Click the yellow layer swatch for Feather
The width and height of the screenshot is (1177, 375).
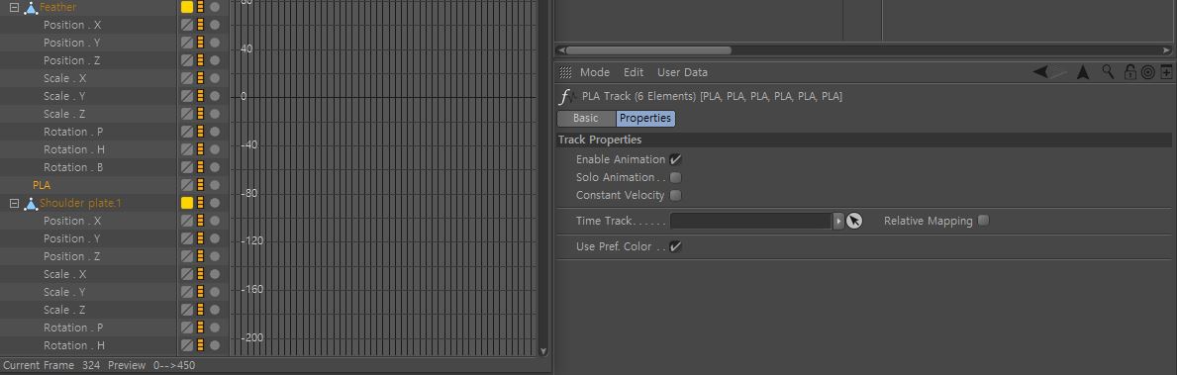[187, 8]
